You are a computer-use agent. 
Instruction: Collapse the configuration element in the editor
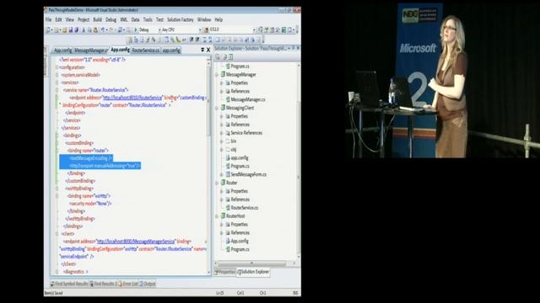pos(57,67)
